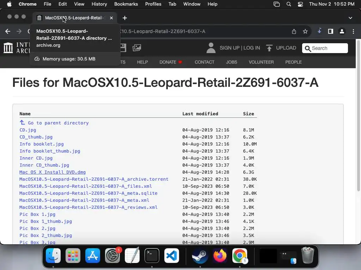Open the Archive software floppy icon

point(123,48)
